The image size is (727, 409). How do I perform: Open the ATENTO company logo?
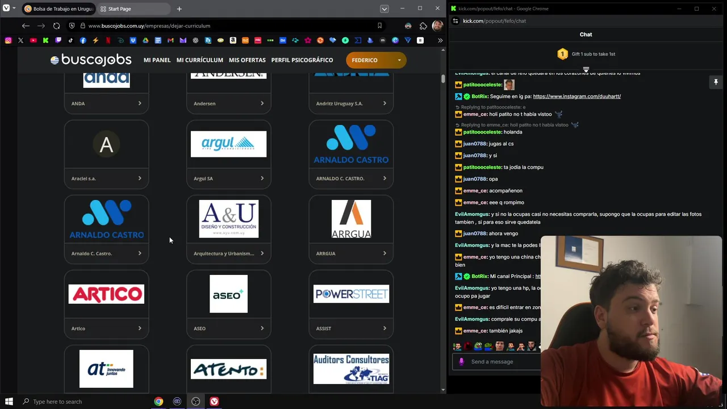228,369
